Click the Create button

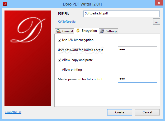pyautogui.click(x=120, y=112)
